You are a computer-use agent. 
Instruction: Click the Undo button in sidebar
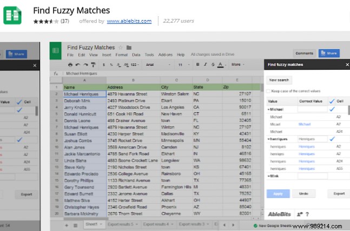303,194
